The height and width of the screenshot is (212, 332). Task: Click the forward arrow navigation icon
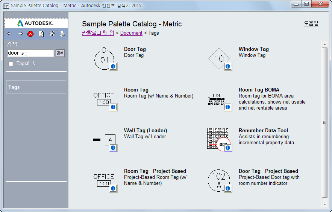[20, 34]
